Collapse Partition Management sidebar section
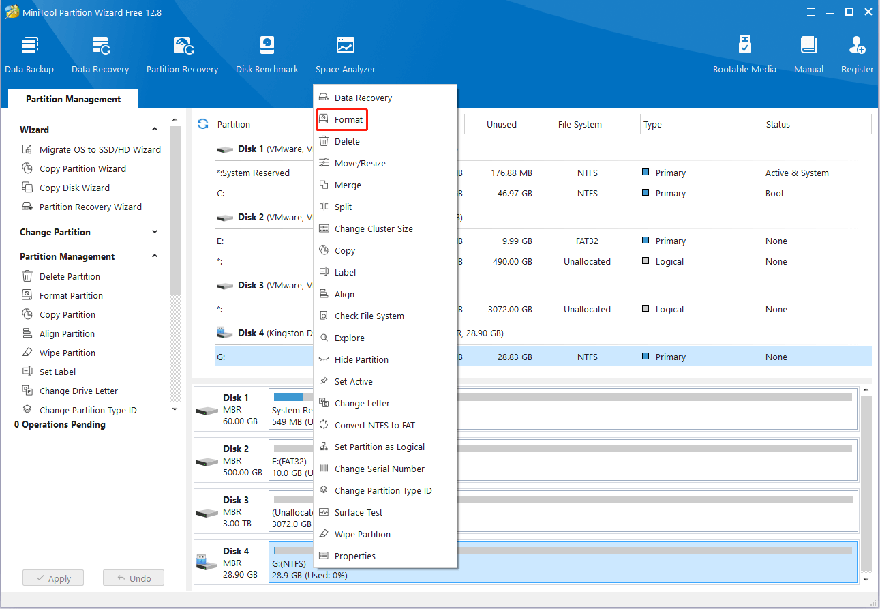The image size is (880, 609). [x=155, y=256]
